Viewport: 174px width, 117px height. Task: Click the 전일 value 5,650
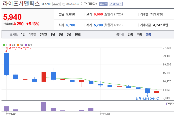(71, 14)
